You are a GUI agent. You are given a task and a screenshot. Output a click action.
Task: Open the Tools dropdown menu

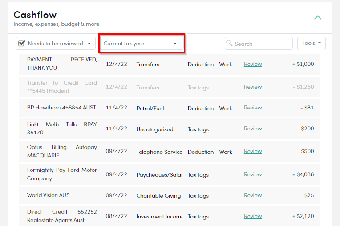312,43
